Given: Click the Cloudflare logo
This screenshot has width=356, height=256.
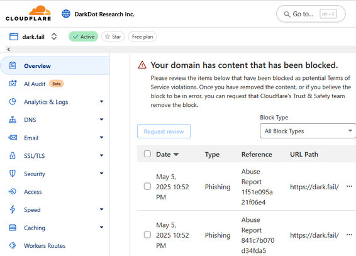Looking at the screenshot, I should (x=28, y=13).
